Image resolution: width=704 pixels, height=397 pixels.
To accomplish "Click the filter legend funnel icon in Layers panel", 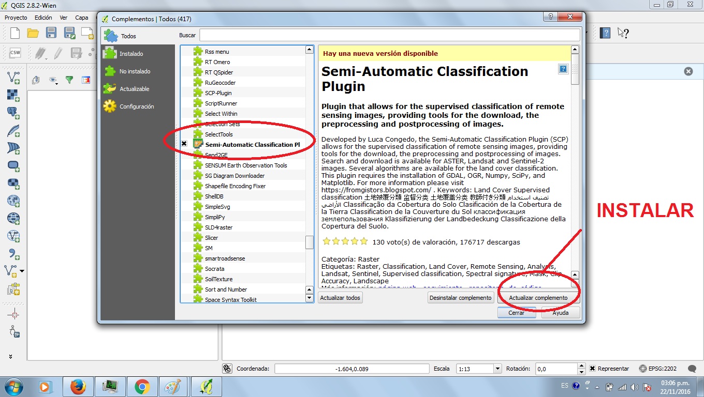I will click(69, 80).
